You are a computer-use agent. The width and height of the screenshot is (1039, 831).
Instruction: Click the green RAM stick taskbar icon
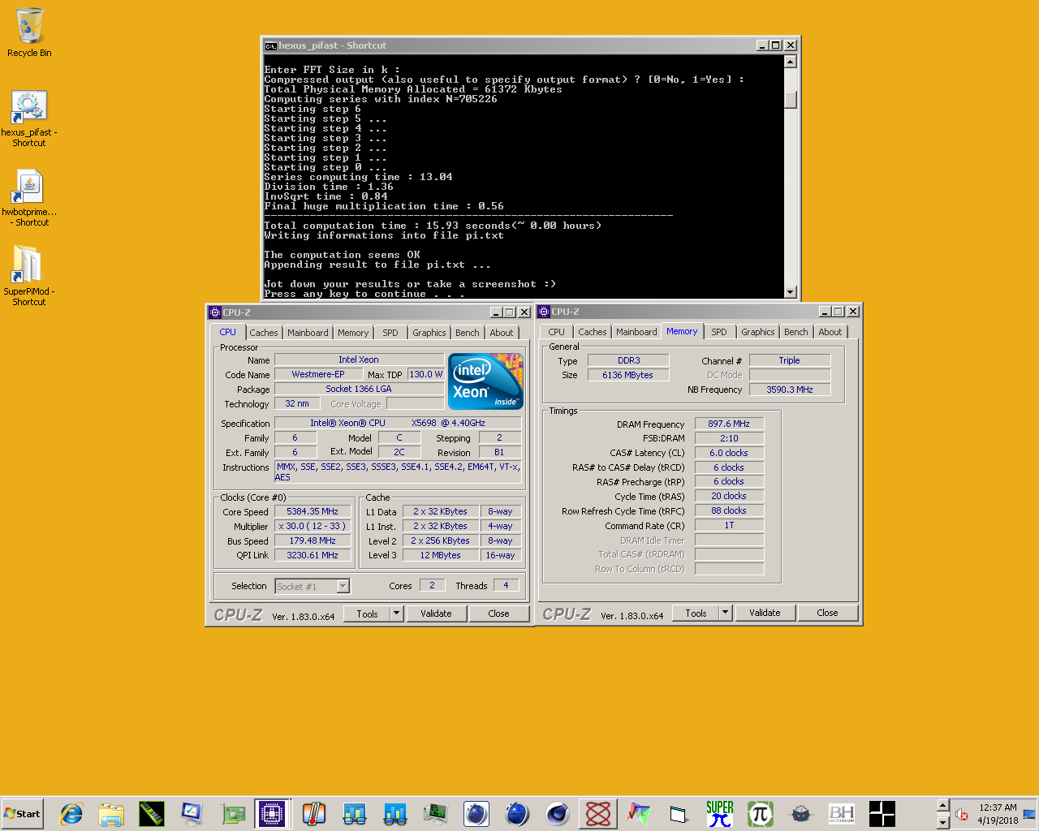pyautogui.click(x=152, y=813)
